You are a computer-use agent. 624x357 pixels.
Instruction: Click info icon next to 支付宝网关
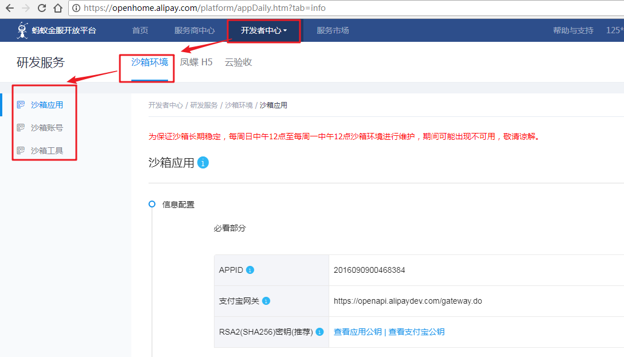[266, 301]
